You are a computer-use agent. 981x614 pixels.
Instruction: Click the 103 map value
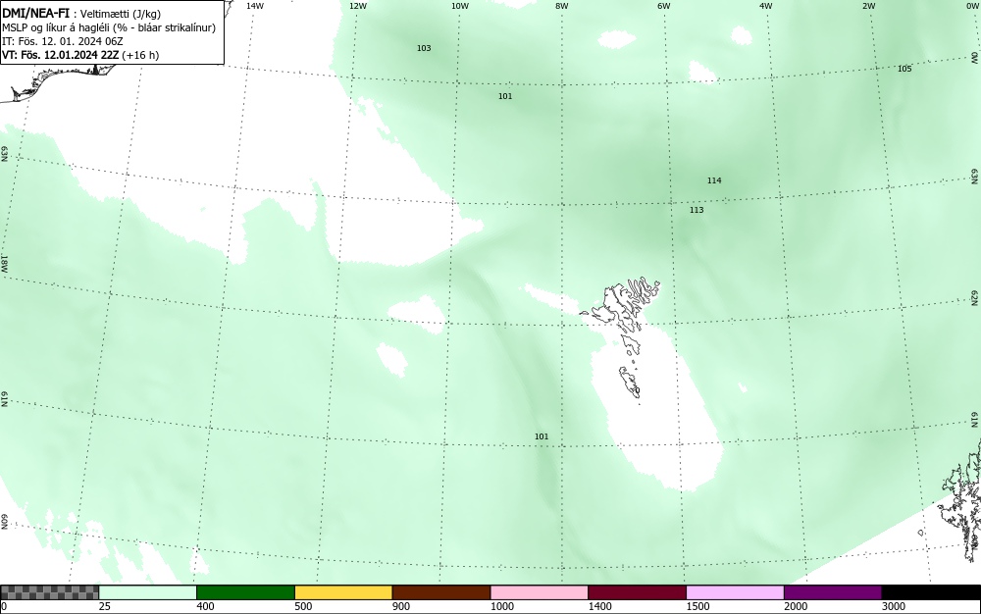pyautogui.click(x=424, y=48)
